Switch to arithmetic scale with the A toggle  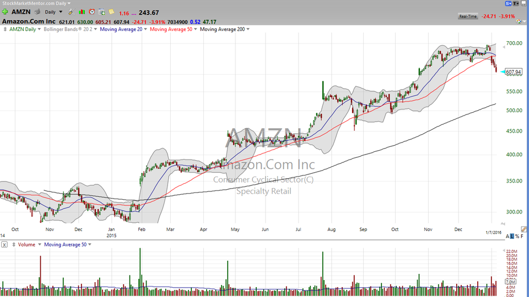508,237
